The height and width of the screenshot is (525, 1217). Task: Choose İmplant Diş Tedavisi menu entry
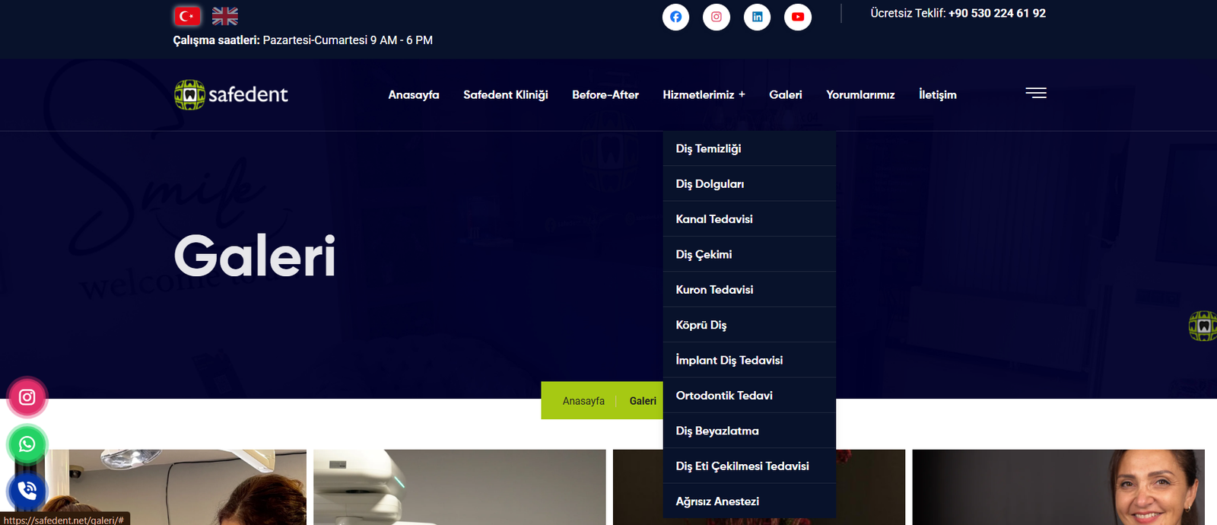(x=729, y=361)
